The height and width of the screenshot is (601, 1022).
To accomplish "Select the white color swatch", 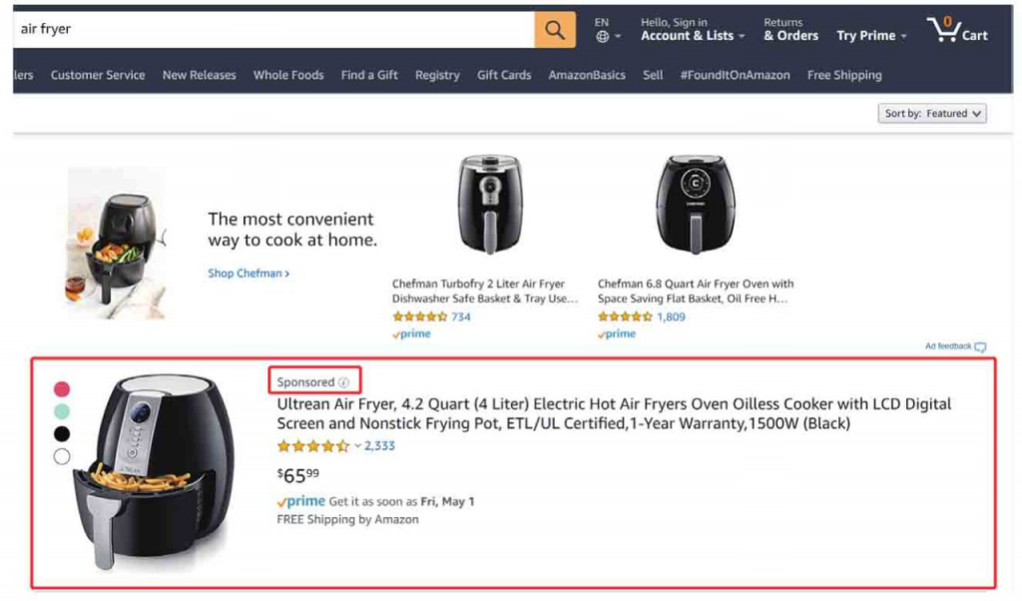I will tap(62, 456).
